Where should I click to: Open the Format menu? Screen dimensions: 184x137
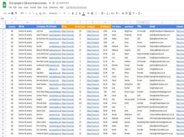(33, 7)
